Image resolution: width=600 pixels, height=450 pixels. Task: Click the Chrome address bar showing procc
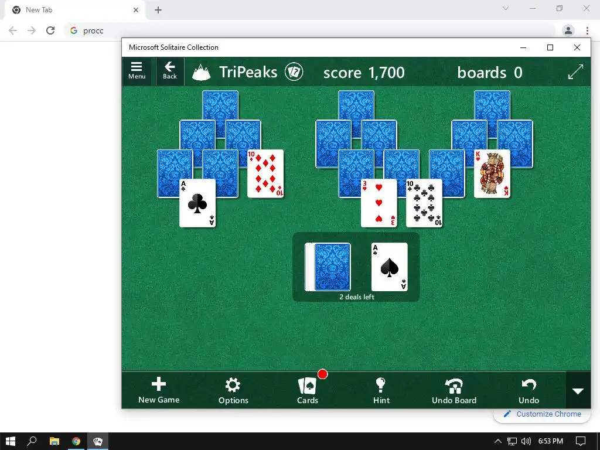point(309,30)
